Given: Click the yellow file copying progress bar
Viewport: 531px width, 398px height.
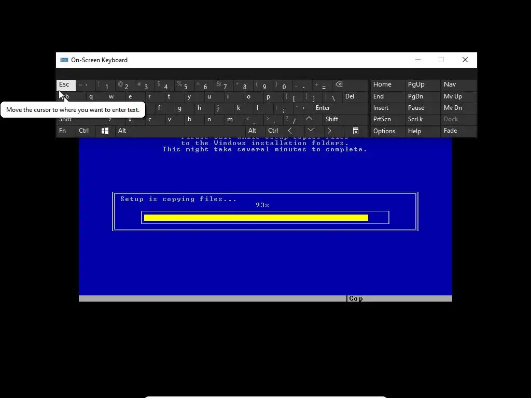Looking at the screenshot, I should point(256,218).
